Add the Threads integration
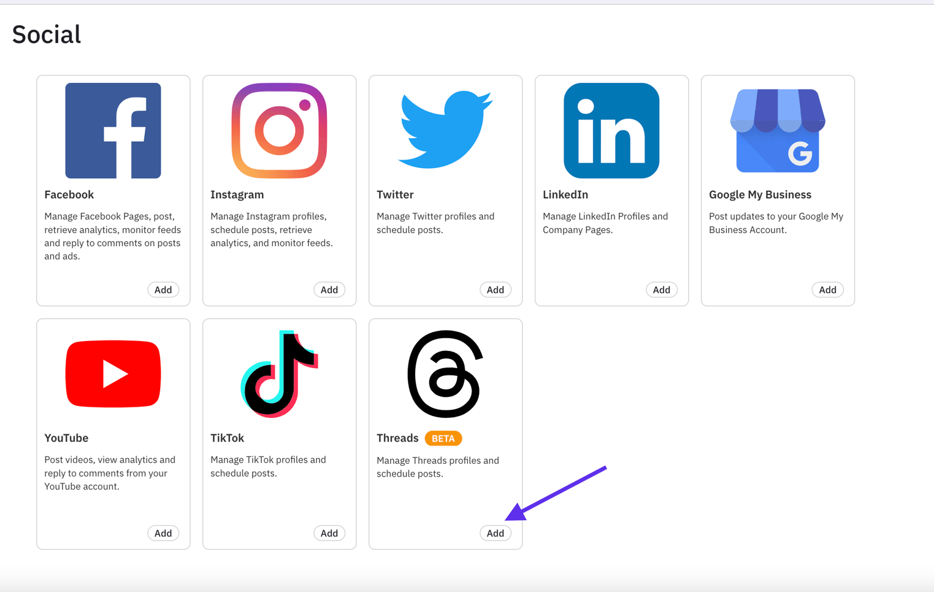The height and width of the screenshot is (592, 934). click(x=496, y=532)
